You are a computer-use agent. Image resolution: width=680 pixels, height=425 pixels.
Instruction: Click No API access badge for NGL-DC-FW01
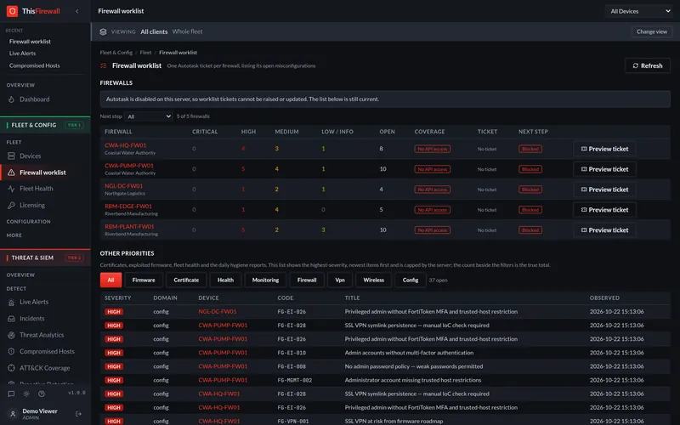click(x=432, y=190)
